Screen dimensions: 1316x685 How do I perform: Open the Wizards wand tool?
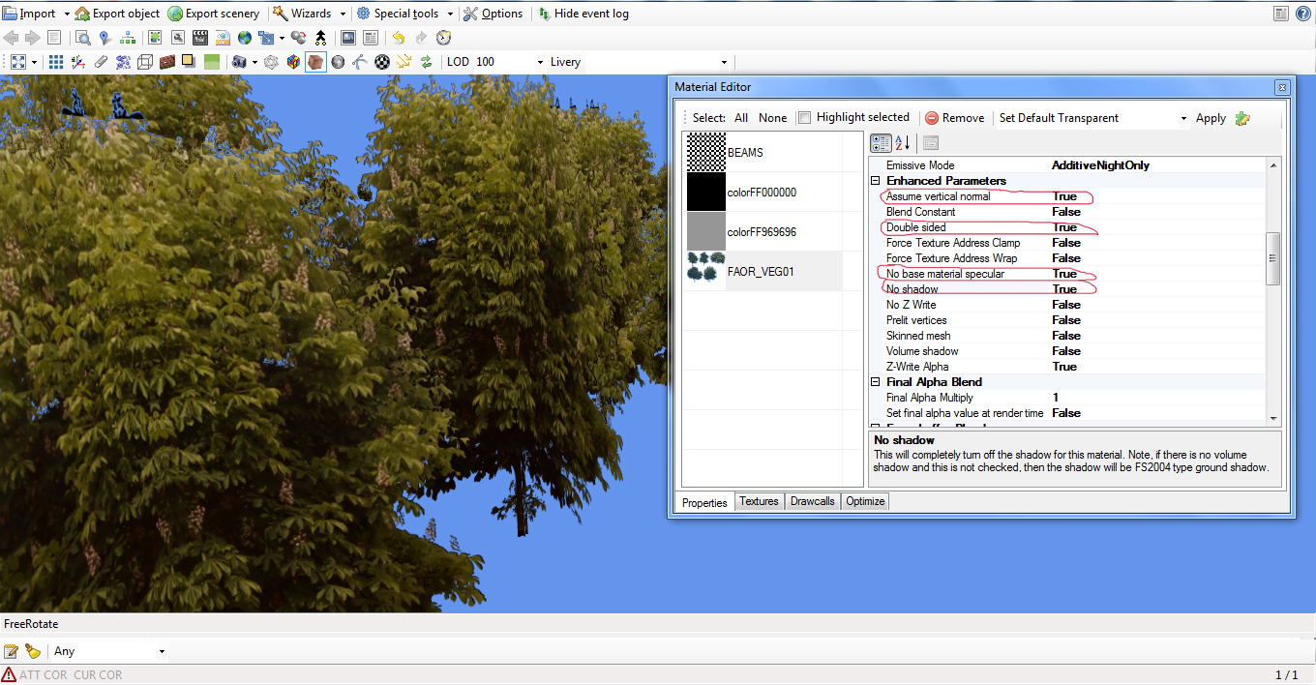(279, 14)
